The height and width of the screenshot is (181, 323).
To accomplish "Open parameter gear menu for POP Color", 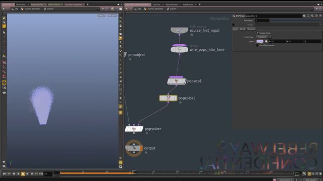I will click(304, 16).
